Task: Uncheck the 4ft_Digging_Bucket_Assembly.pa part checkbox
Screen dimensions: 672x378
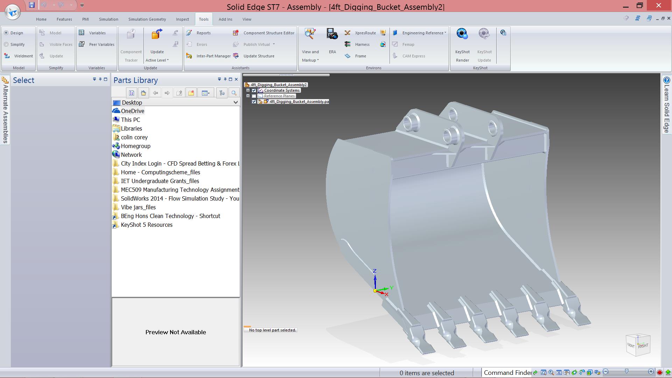Action: 254,101
